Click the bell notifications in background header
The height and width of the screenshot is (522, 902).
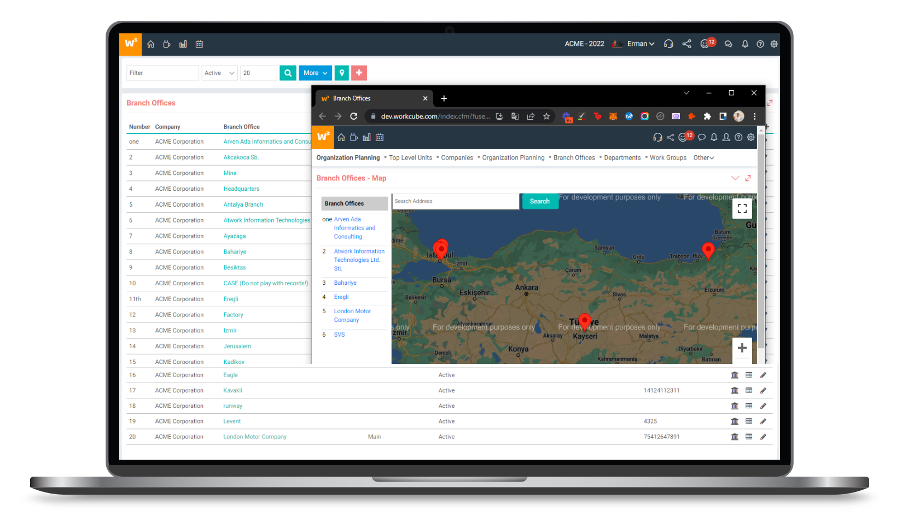745,44
